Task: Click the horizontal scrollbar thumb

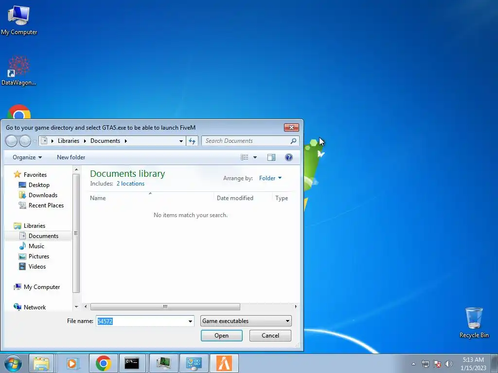Action: click(165, 307)
